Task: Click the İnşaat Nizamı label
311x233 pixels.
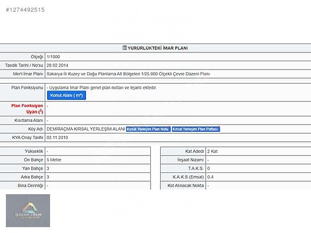Action: (x=190, y=160)
